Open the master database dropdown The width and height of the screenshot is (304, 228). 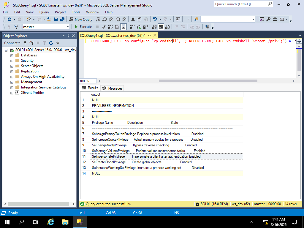67,27
